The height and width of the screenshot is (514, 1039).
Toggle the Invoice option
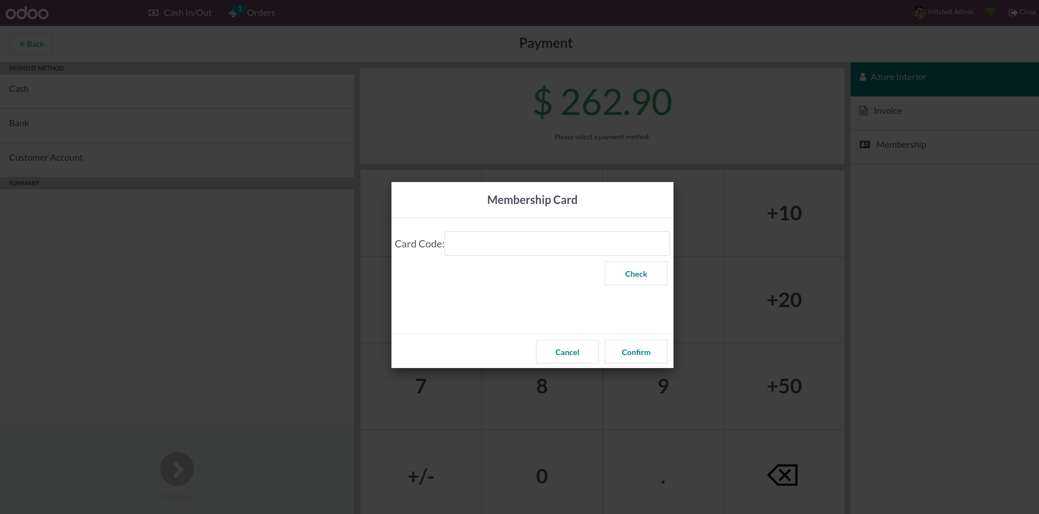click(887, 111)
